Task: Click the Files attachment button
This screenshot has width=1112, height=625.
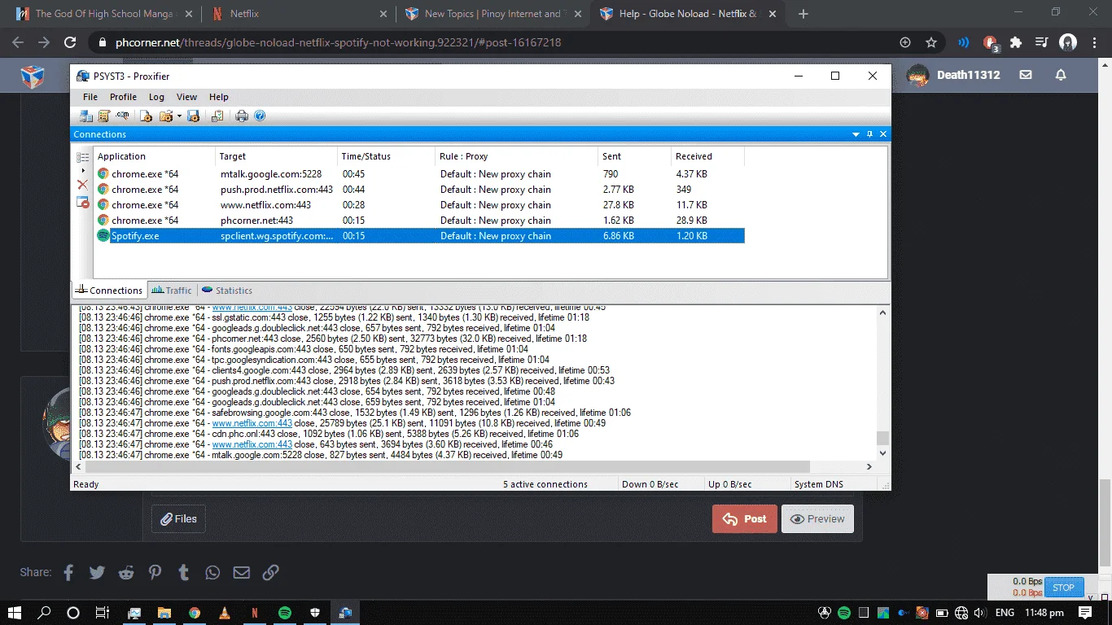Action: pos(178,518)
